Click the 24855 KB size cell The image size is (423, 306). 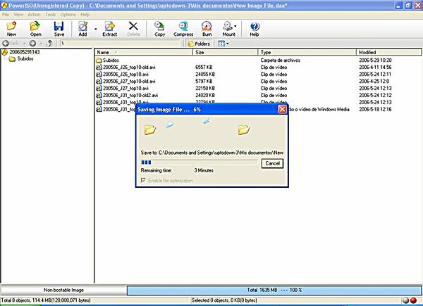[205, 75]
